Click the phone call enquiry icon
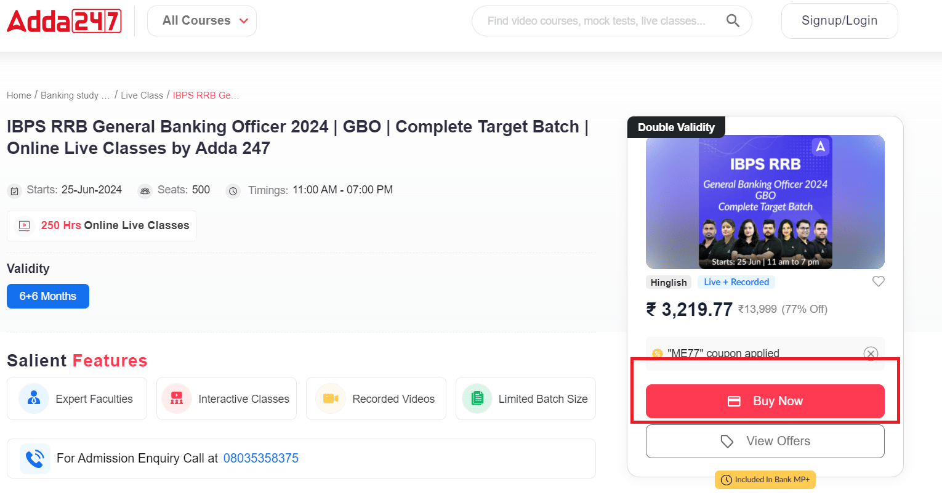 point(34,458)
